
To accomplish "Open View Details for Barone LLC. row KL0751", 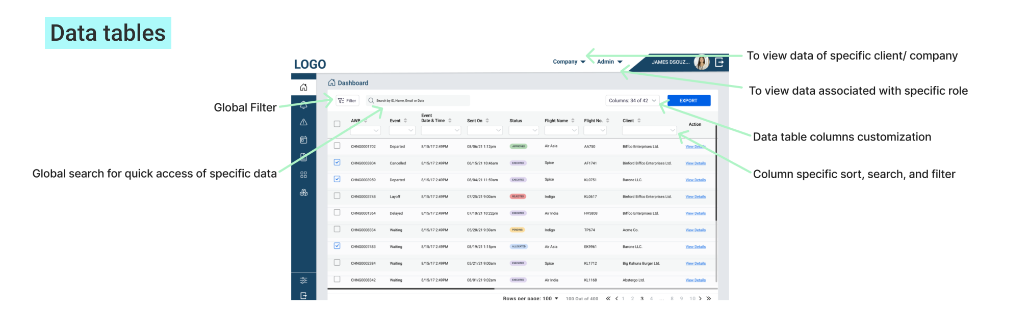I will click(x=695, y=180).
